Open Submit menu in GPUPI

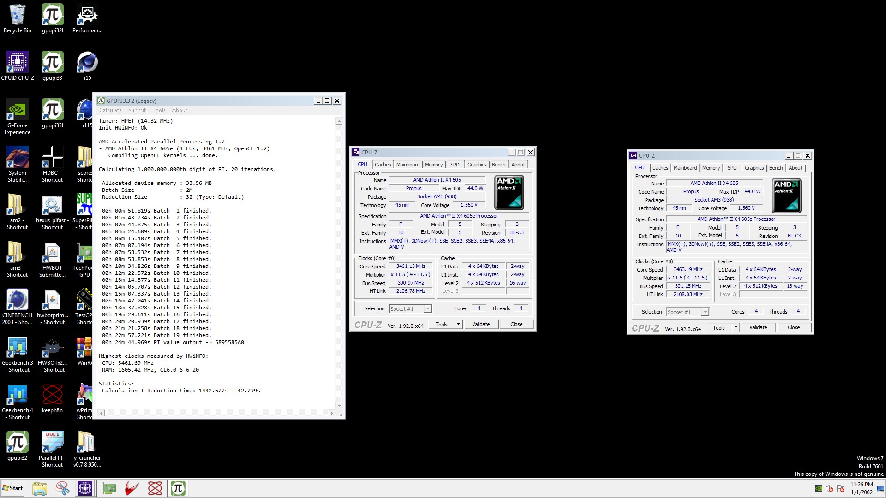(137, 110)
